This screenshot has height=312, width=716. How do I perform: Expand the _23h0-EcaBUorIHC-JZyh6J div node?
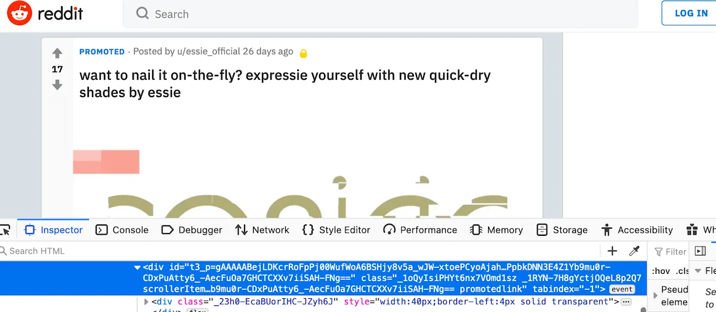tap(147, 302)
